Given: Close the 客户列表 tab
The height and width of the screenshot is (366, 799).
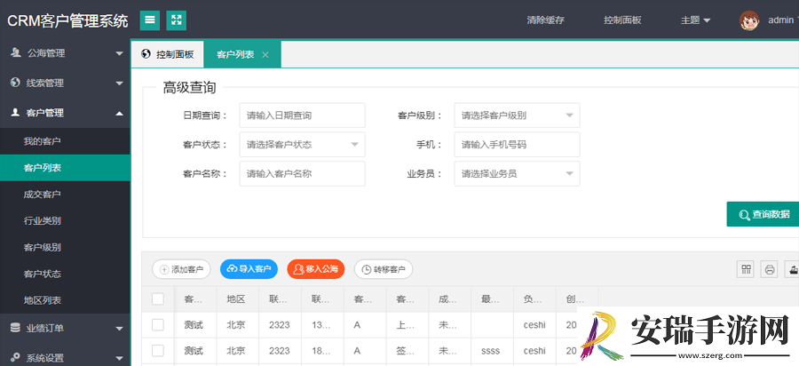Looking at the screenshot, I should pyautogui.click(x=265, y=55).
